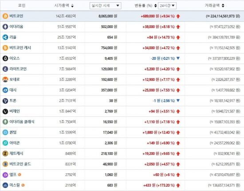The height and width of the screenshot is (191, 244).
Task: Sort by 거래금액 using its sort arrows
Action: click(223, 6)
